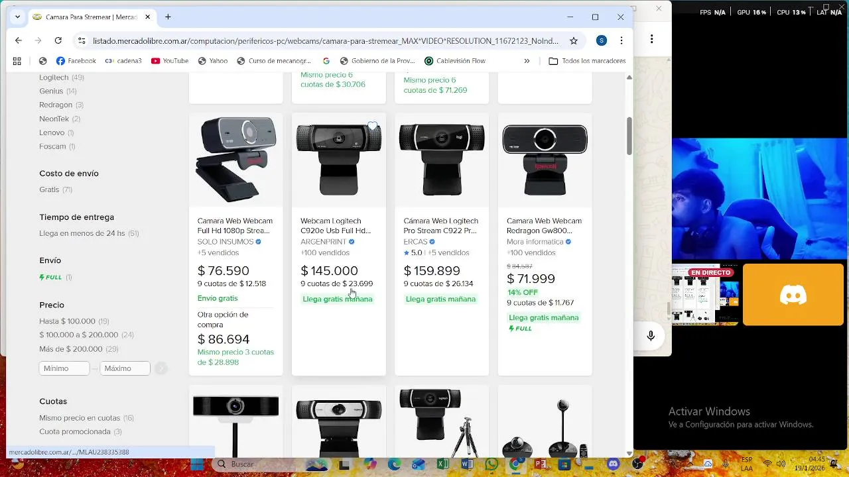Expand the Chrome tab search dropdown
This screenshot has width=849, height=477.
click(x=17, y=17)
